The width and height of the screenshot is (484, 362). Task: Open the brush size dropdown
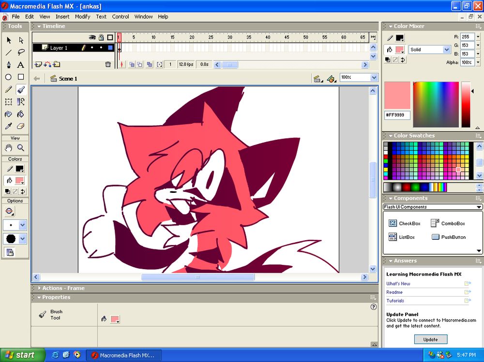[x=23, y=225]
